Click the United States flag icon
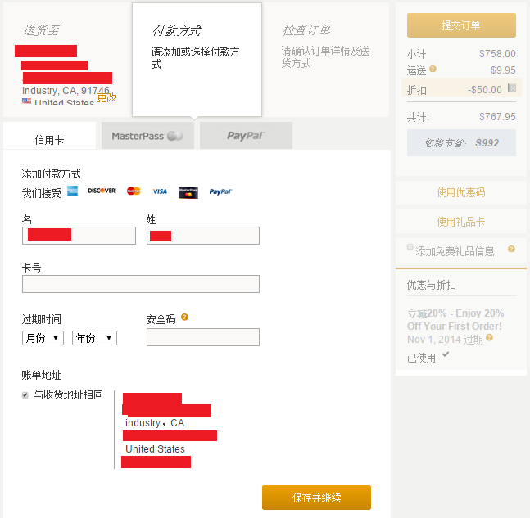This screenshot has height=518, width=530. tap(26, 101)
